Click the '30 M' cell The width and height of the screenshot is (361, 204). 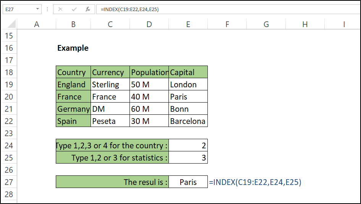(149, 121)
